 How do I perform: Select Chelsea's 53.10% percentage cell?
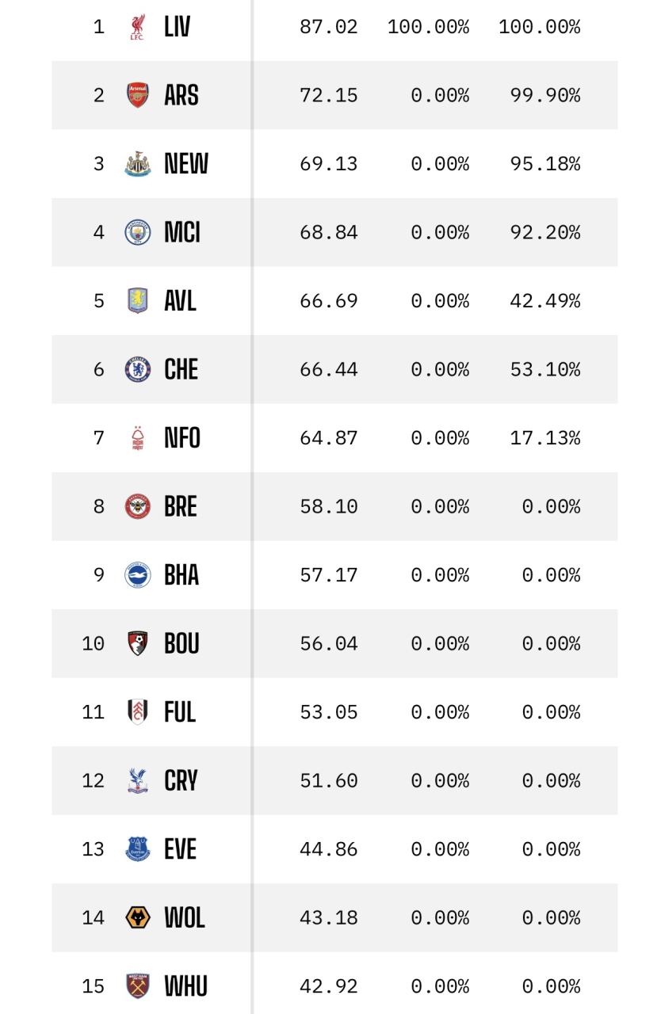click(545, 369)
